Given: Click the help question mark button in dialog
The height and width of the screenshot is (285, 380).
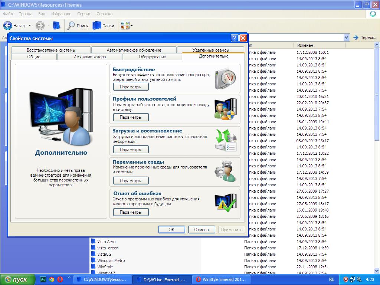Looking at the screenshot, I should [x=234, y=38].
